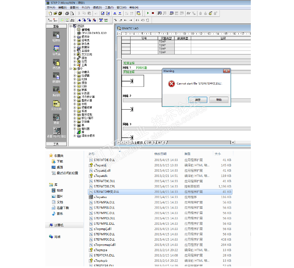
Task: Open the 调试(D) menu
Action: 97,8
